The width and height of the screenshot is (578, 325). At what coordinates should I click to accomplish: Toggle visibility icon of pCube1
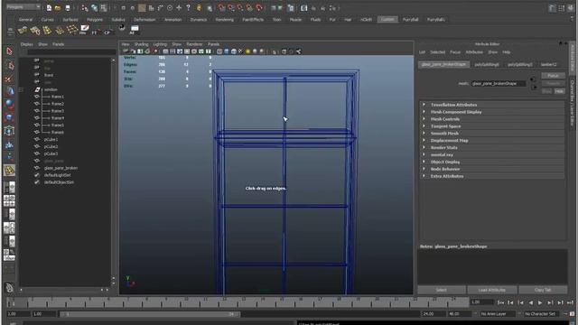[37, 140]
